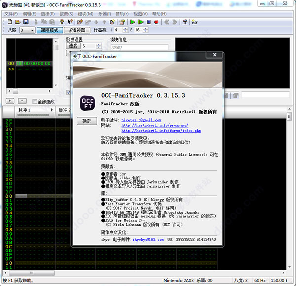Screen dimensions: 296x286
Task: Click frame editor horizontal scroll right arrow
Action: click(50, 91)
